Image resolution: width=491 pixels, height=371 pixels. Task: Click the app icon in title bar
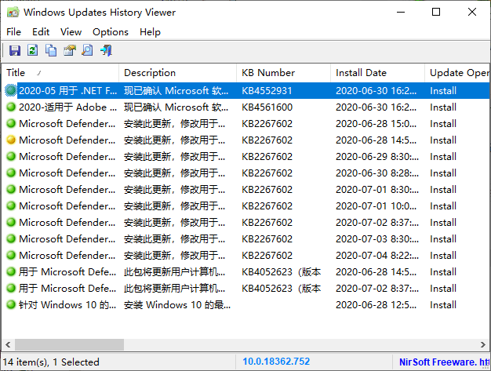pyautogui.click(x=13, y=13)
